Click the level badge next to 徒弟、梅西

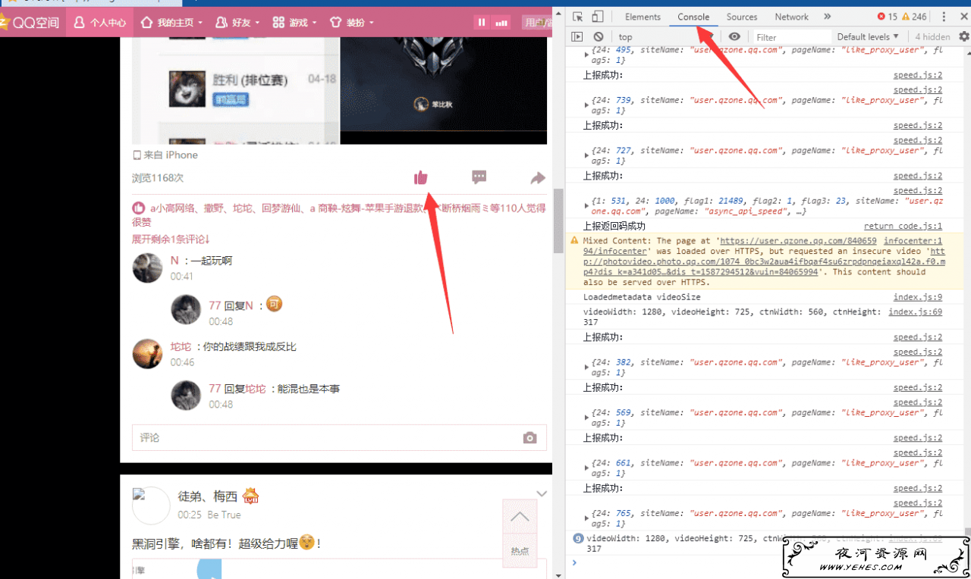251,496
